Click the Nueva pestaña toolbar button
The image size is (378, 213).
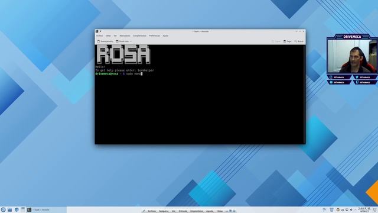coord(105,41)
